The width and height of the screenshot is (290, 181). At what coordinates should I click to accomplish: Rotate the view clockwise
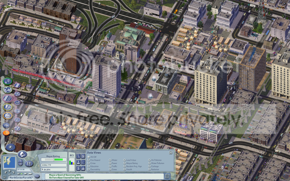(x=13, y=172)
